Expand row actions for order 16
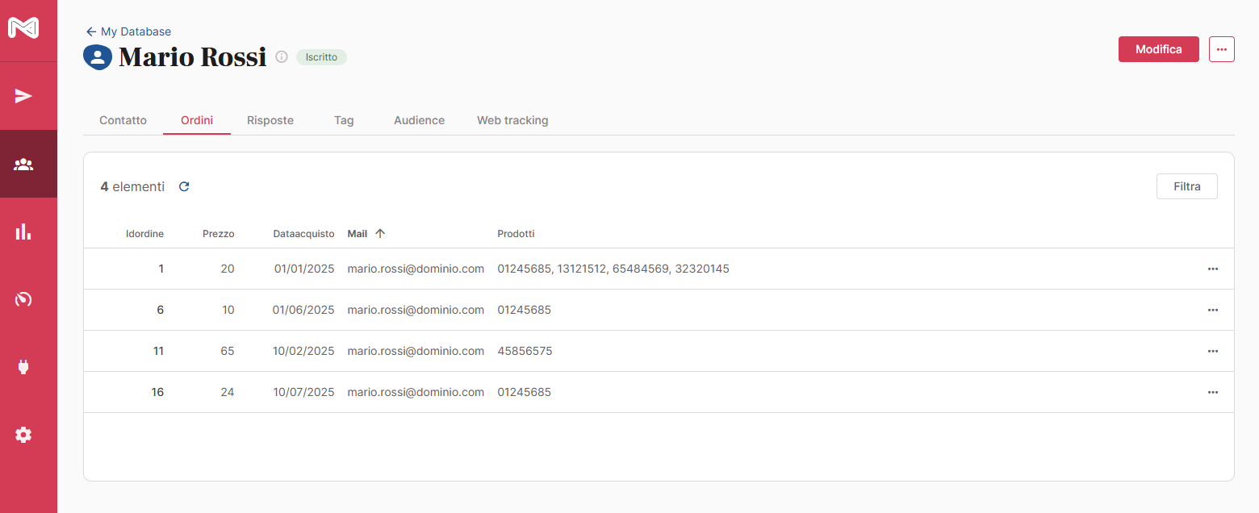This screenshot has height=513, width=1259. click(1212, 392)
